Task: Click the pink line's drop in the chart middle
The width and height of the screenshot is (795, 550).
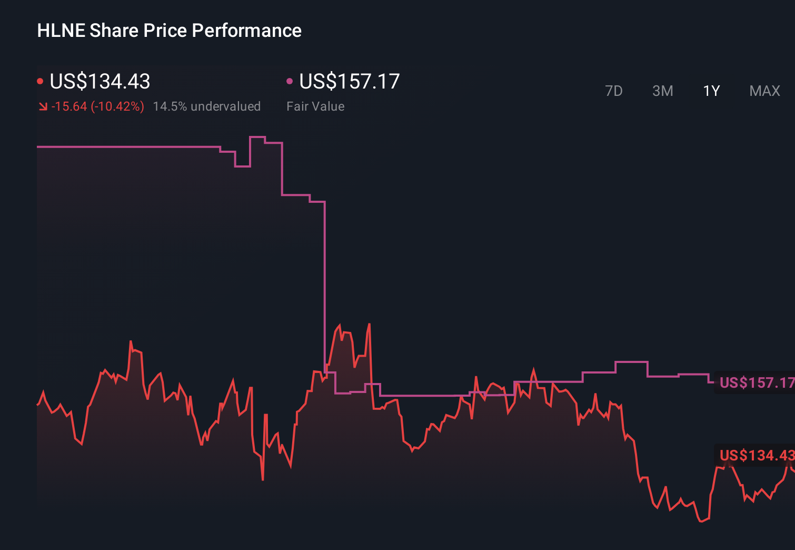Action: tap(325, 284)
